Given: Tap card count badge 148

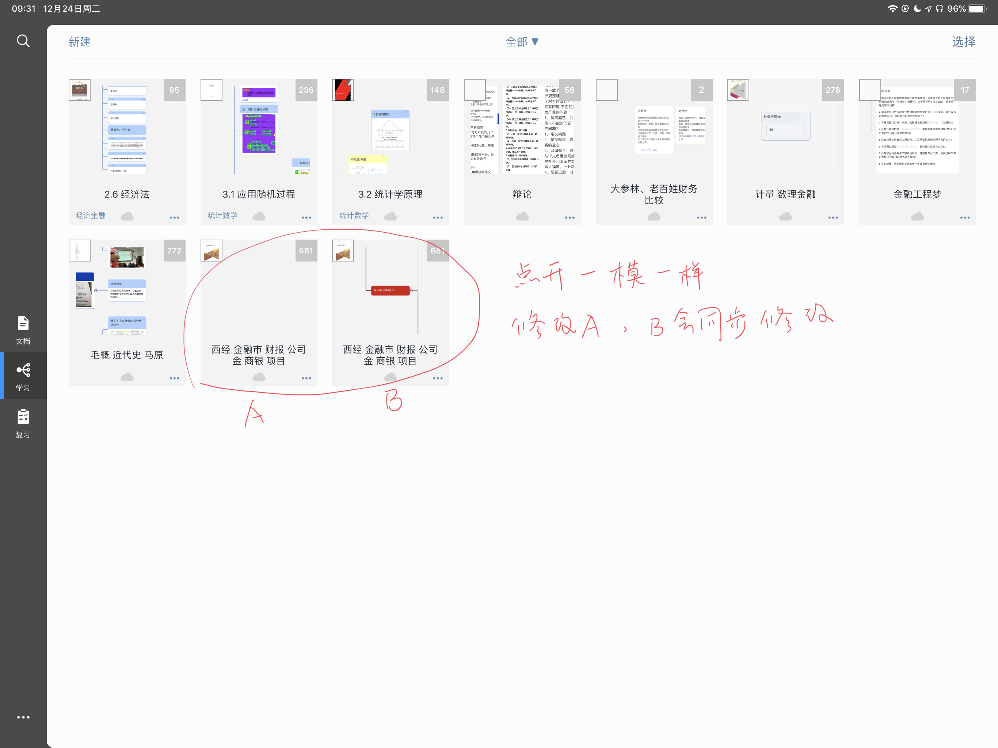Looking at the screenshot, I should (438, 90).
